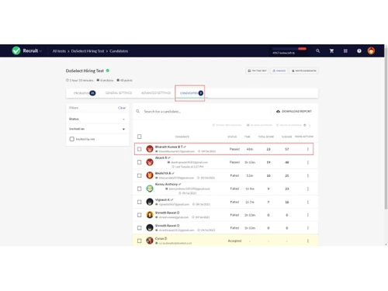Click the button between Try test and Invite
This screenshot has width=388, height=291.
(279, 71)
